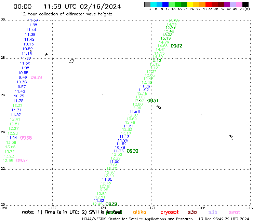Click the wave height value '11.02'

click(x=144, y=90)
